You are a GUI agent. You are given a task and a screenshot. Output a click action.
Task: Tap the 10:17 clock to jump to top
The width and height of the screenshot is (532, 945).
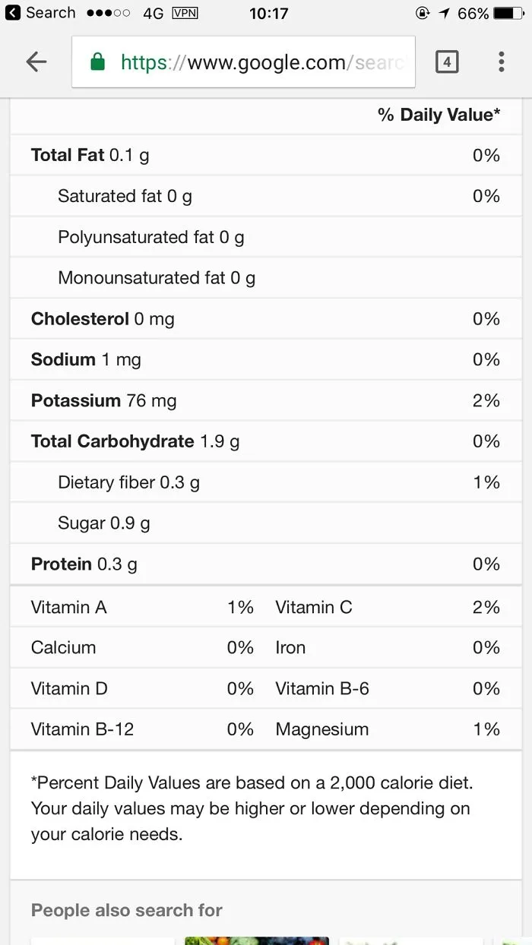pos(269,13)
